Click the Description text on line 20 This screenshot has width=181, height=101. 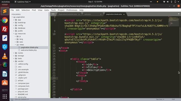tap(96, 70)
